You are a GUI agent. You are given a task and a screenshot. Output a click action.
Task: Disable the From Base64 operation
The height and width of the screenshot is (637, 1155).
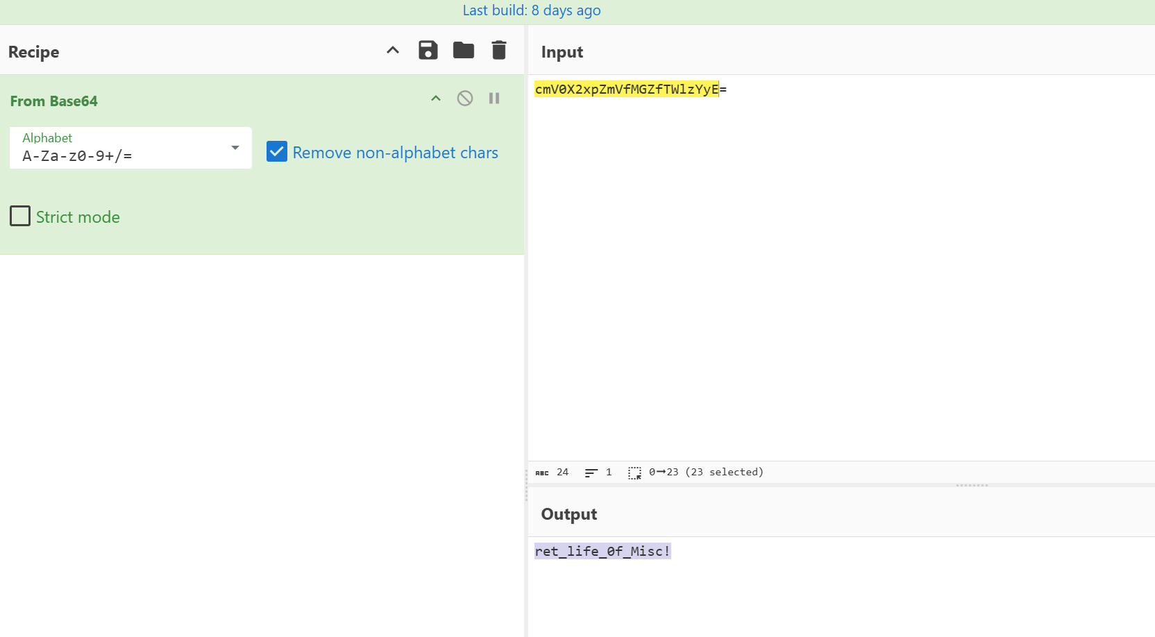pyautogui.click(x=464, y=98)
